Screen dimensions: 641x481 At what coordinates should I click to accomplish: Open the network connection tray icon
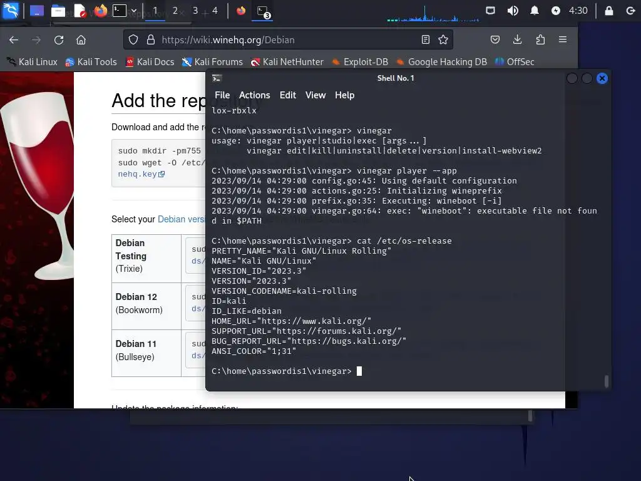[x=490, y=11]
